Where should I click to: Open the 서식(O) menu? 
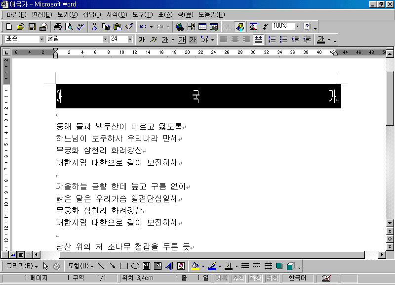[x=117, y=15]
